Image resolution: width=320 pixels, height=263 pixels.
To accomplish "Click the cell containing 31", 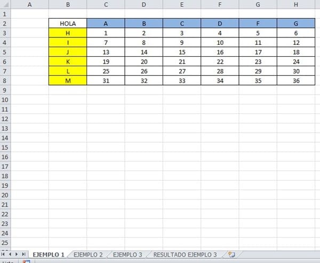I will click(106, 81).
